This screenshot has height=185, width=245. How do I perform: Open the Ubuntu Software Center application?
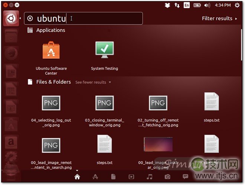pos(51,50)
